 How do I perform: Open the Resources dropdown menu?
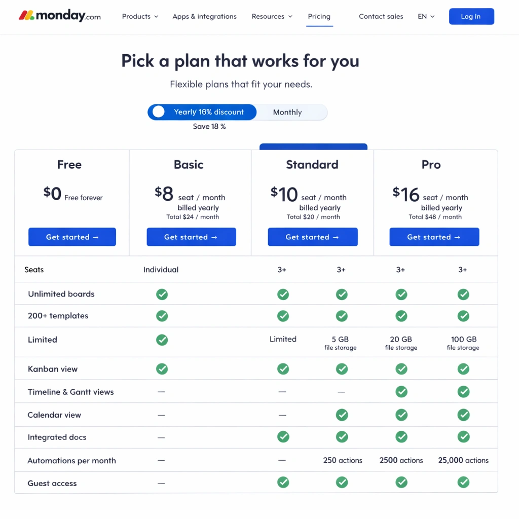272,16
